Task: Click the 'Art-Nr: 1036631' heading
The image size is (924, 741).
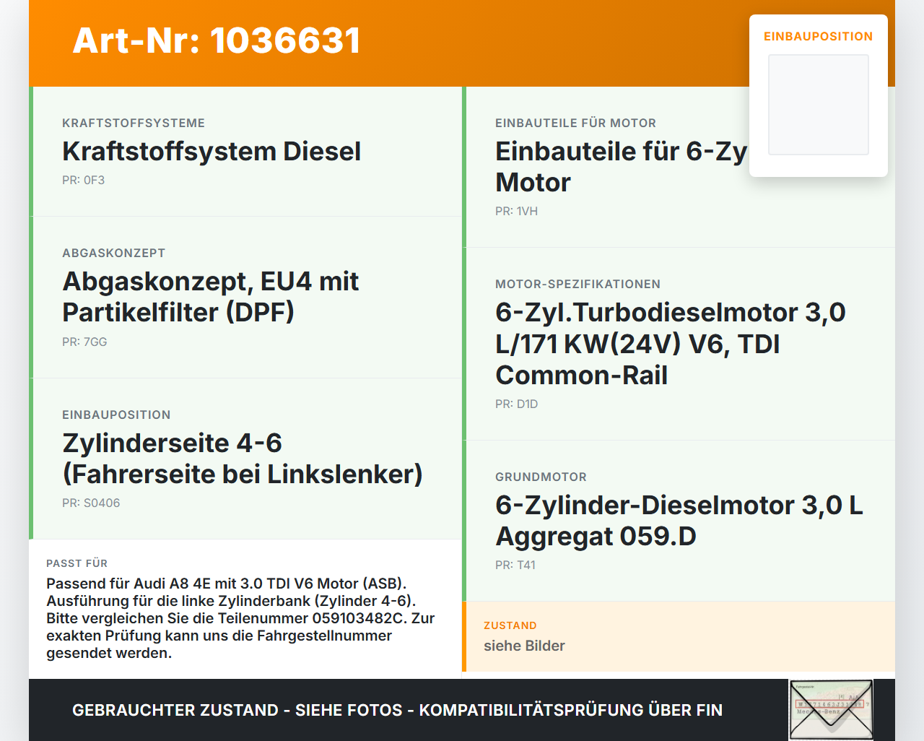Action: click(x=217, y=40)
